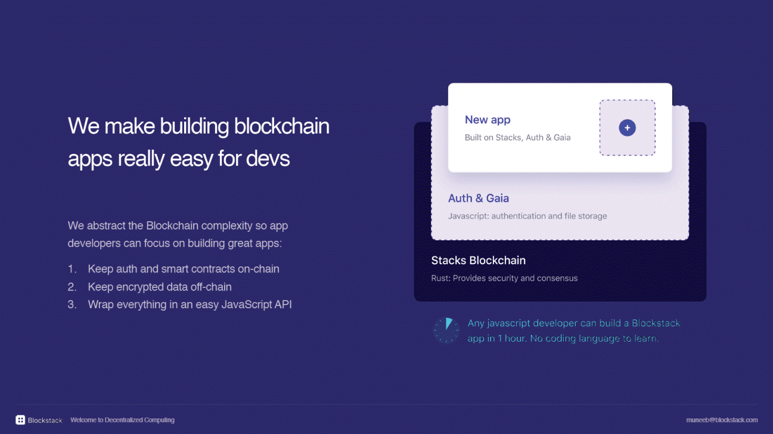Viewport: 773px width, 434px height.
Task: Select list item about easy JavaScript API
Action: [x=190, y=305]
